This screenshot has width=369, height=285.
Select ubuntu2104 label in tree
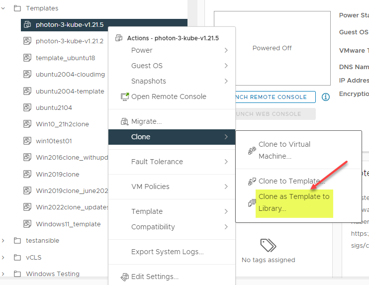coord(54,107)
